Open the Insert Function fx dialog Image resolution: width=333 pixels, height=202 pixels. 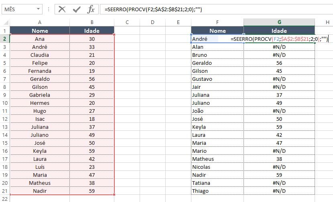point(91,9)
